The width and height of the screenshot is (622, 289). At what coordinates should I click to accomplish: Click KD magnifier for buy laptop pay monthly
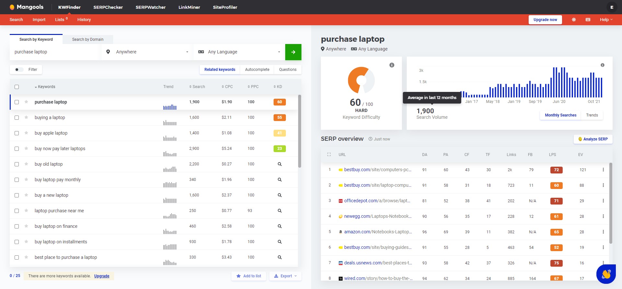280,180
